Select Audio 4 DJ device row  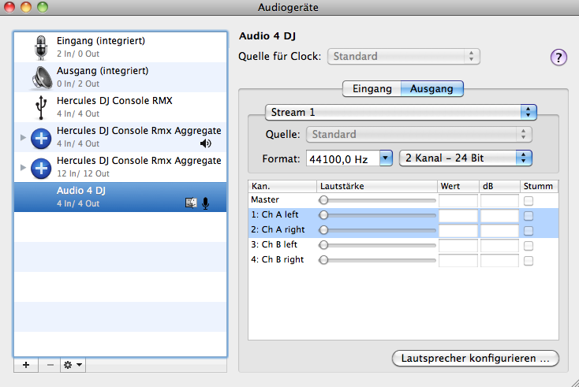pyautogui.click(x=121, y=197)
